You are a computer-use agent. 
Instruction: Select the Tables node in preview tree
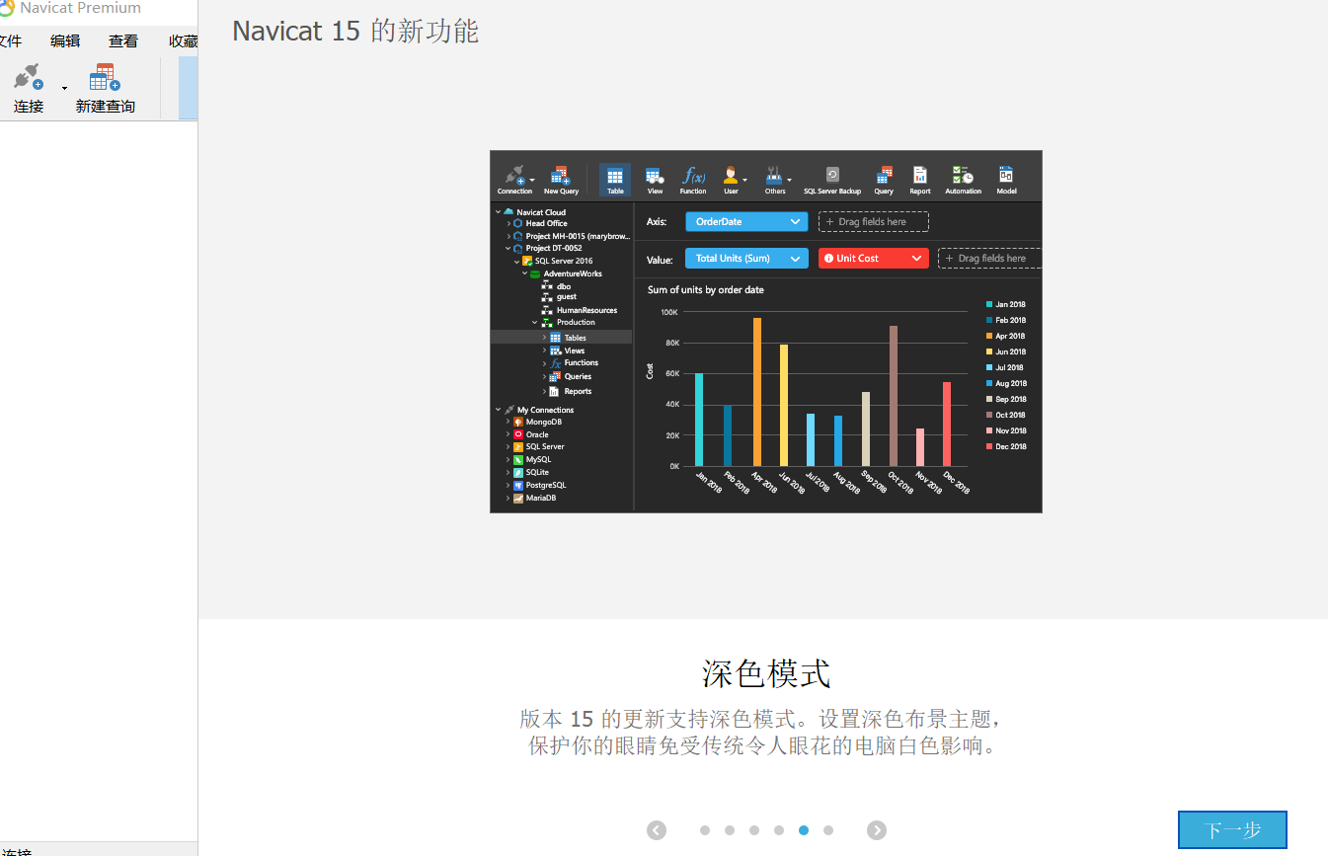pyautogui.click(x=575, y=338)
